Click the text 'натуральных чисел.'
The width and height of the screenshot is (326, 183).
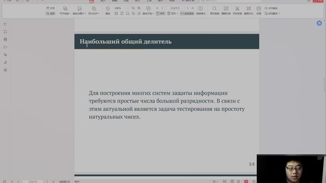point(115,117)
